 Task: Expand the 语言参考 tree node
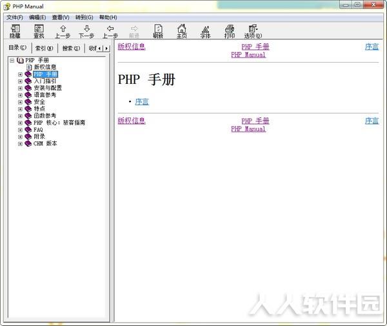(x=20, y=95)
